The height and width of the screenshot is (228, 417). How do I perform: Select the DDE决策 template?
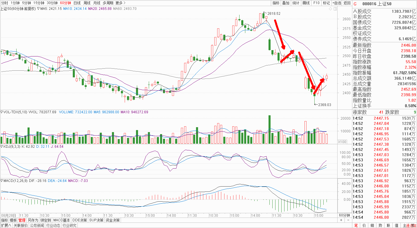click(x=80, y=220)
